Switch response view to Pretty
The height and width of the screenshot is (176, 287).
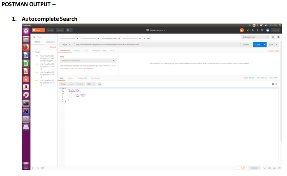coord(63,84)
